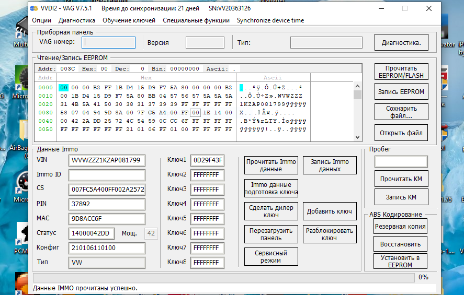Screen dimensions: 464x295
Task: Click the Сервисный режим button
Action: (x=271, y=256)
